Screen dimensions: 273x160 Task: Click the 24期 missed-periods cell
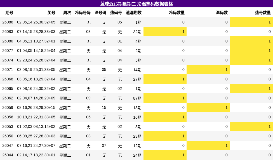click(x=137, y=155)
